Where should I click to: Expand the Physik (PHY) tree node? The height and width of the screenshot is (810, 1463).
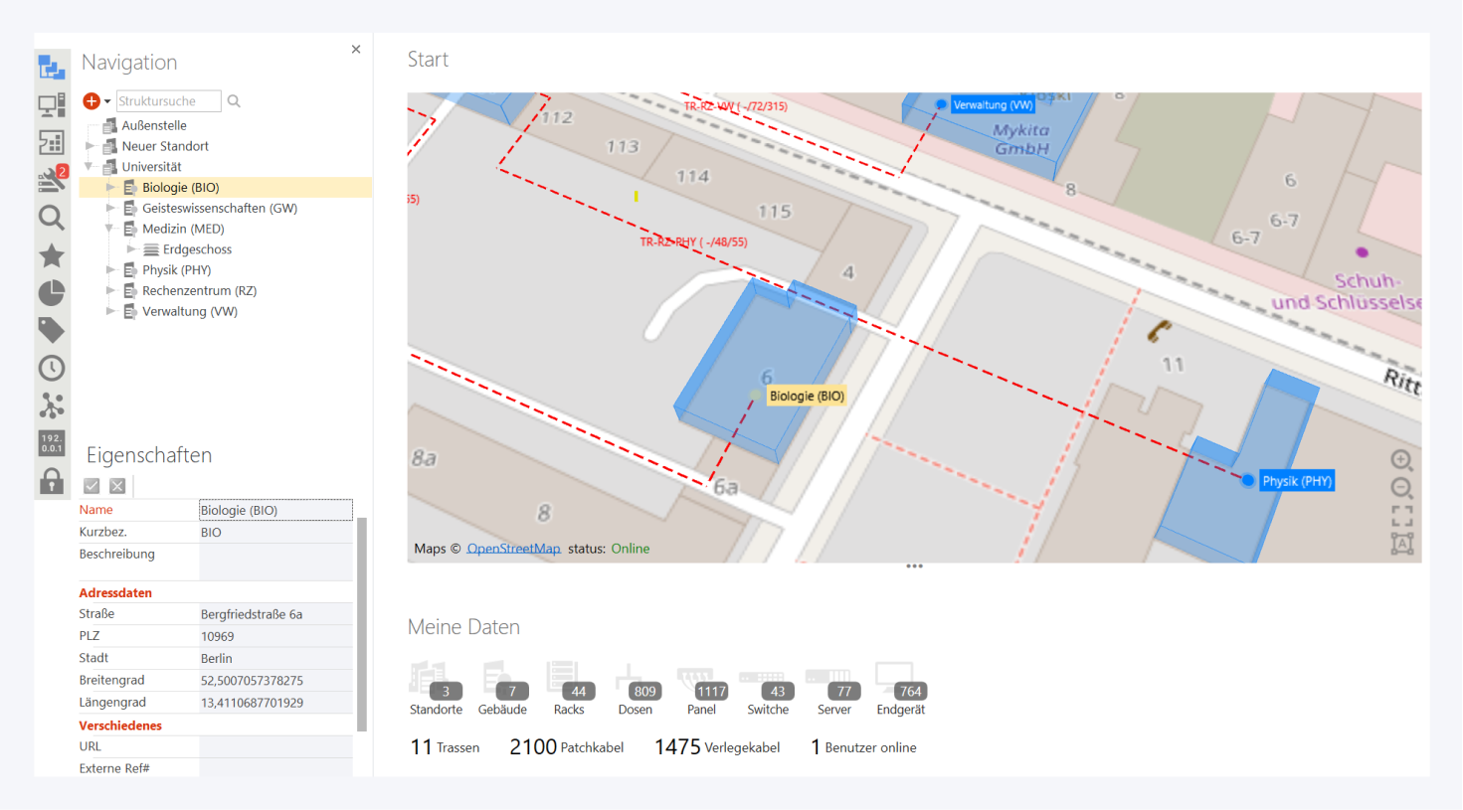tap(110, 270)
